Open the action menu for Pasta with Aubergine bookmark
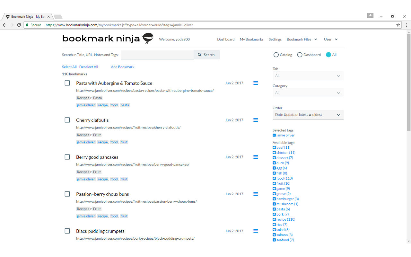Viewport: 411px width, 257px height. [255, 83]
